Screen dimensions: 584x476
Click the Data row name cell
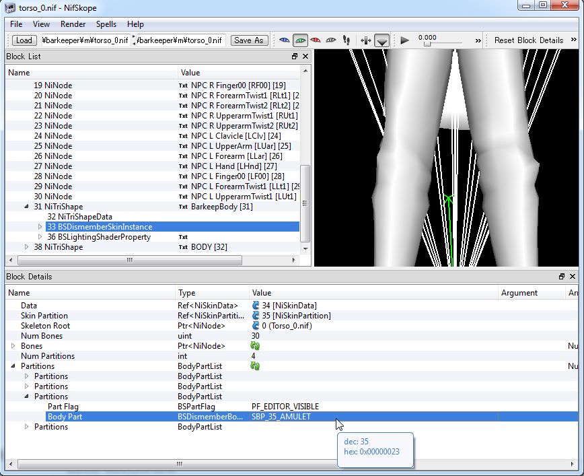pos(29,305)
